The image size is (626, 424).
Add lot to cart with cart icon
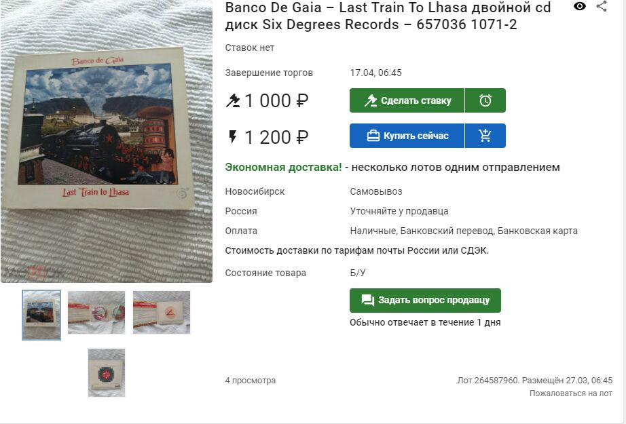click(485, 136)
